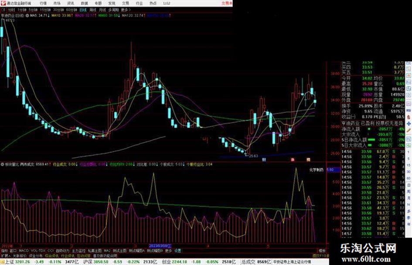Screen dimensions: 412x265
Task: Select the CCI indicator tab
Action: tap(51, 251)
